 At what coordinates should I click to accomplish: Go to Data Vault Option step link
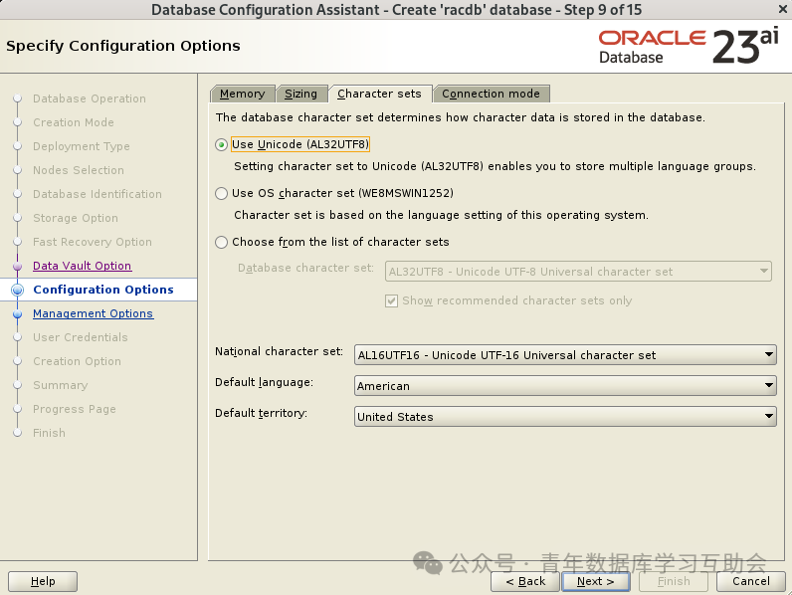pyautogui.click(x=82, y=266)
